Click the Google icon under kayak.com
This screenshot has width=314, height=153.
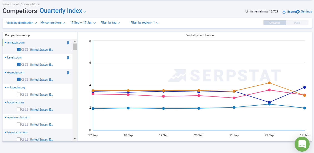pyautogui.click(x=23, y=65)
